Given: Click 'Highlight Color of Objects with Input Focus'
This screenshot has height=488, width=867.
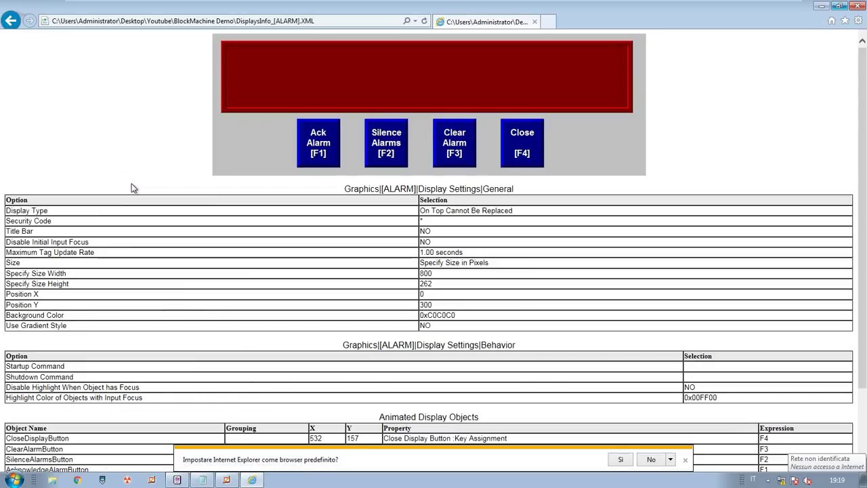Looking at the screenshot, I should click(x=74, y=398).
